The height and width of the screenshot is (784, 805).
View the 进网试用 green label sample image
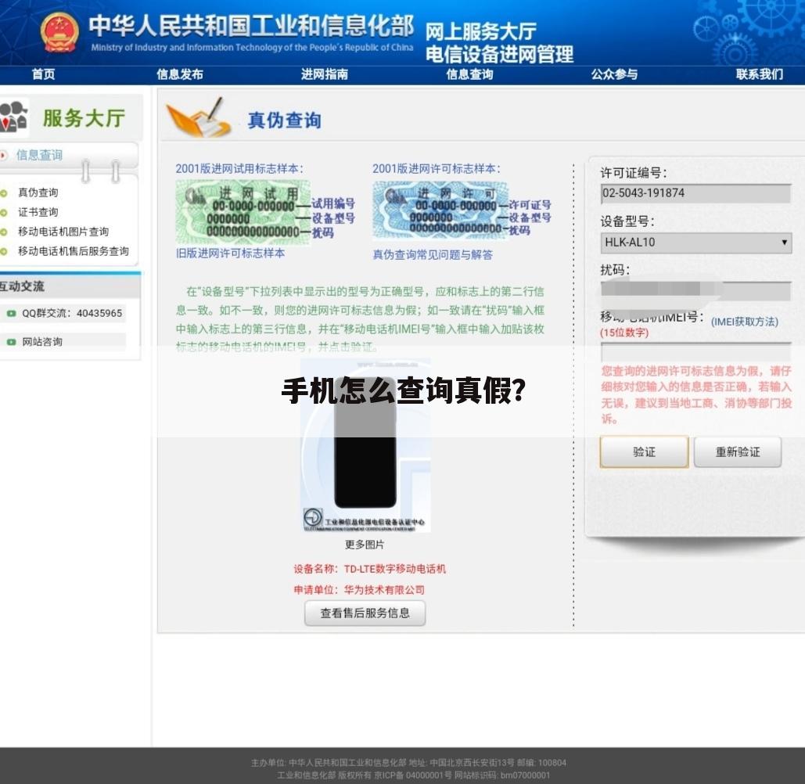[x=243, y=212]
